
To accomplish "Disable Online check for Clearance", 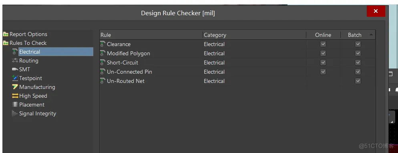I will (323, 44).
